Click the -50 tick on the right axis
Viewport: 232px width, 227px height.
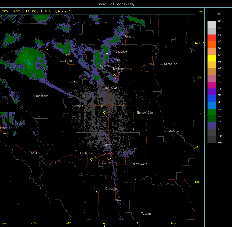(198, 147)
